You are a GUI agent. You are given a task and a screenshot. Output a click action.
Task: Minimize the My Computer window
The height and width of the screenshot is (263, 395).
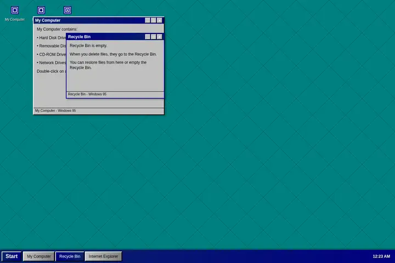coord(148,20)
